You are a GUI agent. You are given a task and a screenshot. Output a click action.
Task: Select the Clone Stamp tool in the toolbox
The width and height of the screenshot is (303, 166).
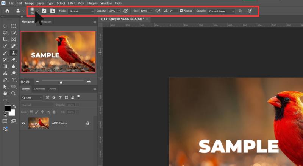click(x=14, y=53)
